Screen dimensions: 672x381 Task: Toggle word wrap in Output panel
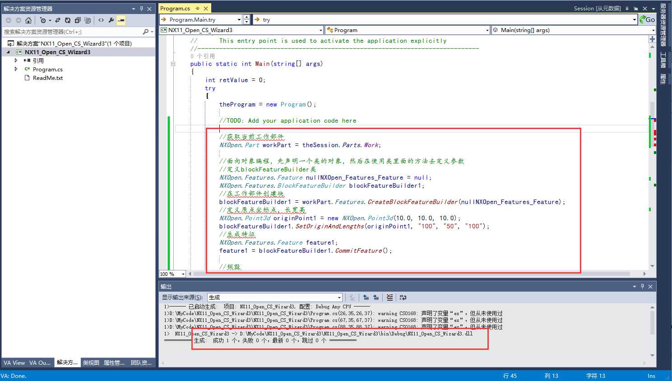pyautogui.click(x=403, y=297)
